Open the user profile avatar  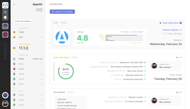click(5, 104)
